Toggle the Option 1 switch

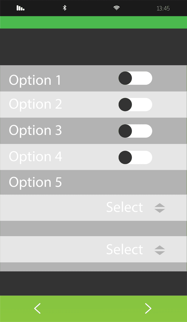[135, 78]
